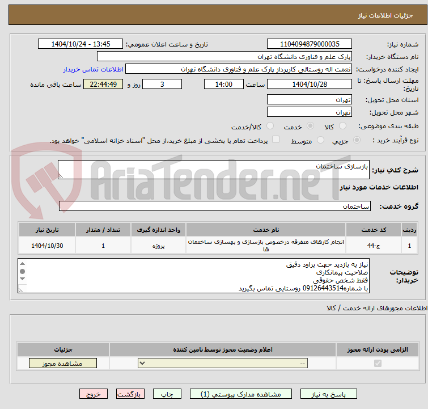
Task: Click the scroll thumb in توضیحات خریدار box
Action: pos(22,271)
